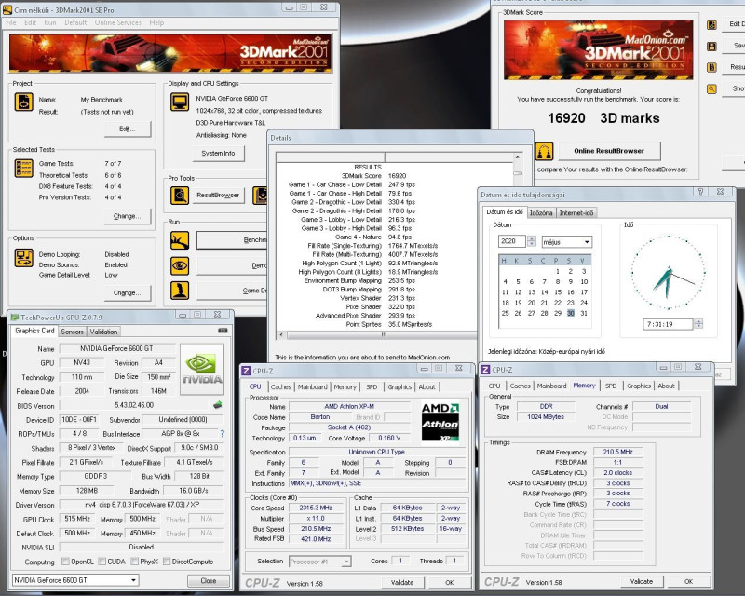The height and width of the screenshot is (596, 745).
Task: Toggle the OpenCL checkbox
Action: pos(65,562)
